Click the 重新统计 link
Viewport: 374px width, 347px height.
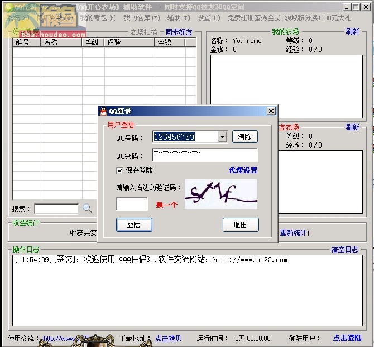pos(294,232)
